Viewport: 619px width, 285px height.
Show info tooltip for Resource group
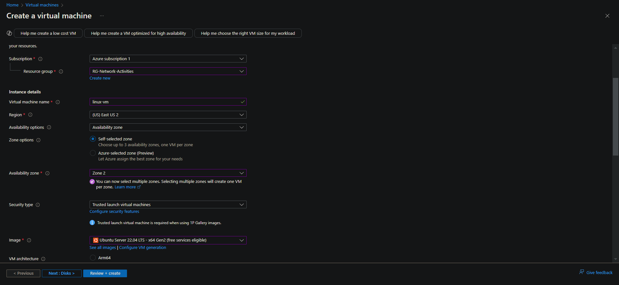61,71
